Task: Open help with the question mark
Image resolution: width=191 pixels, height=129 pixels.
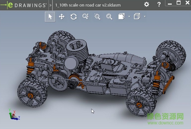Action: 159,4
